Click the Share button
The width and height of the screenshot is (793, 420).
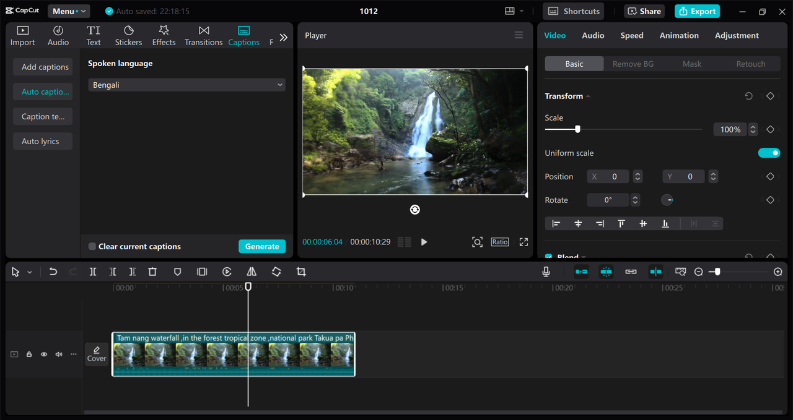point(644,11)
